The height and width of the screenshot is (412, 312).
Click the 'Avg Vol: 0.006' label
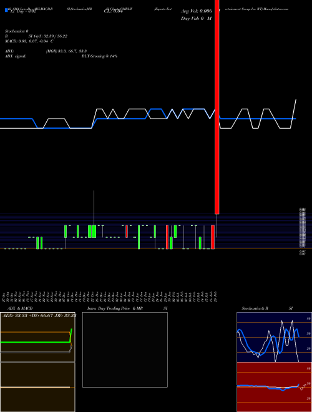(x=197, y=11)
